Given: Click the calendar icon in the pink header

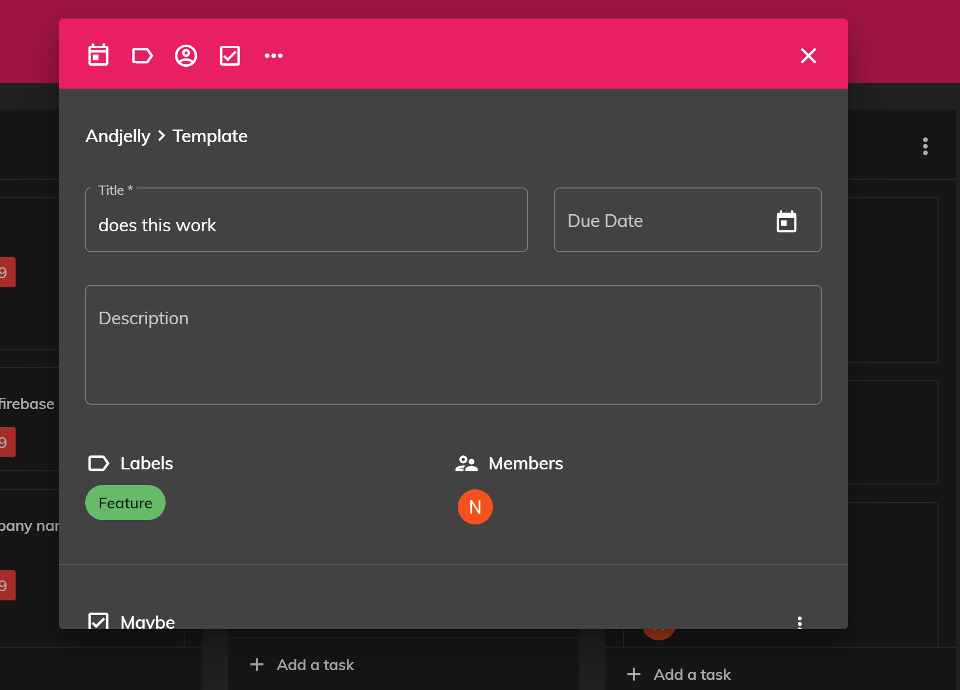Looking at the screenshot, I should pos(98,56).
